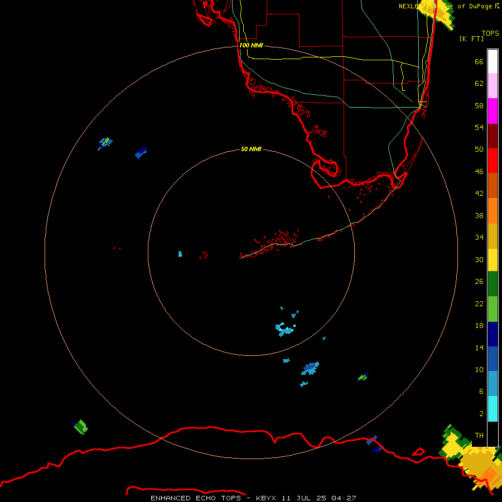
Task: Click the '6' scale value
Action: [481, 392]
